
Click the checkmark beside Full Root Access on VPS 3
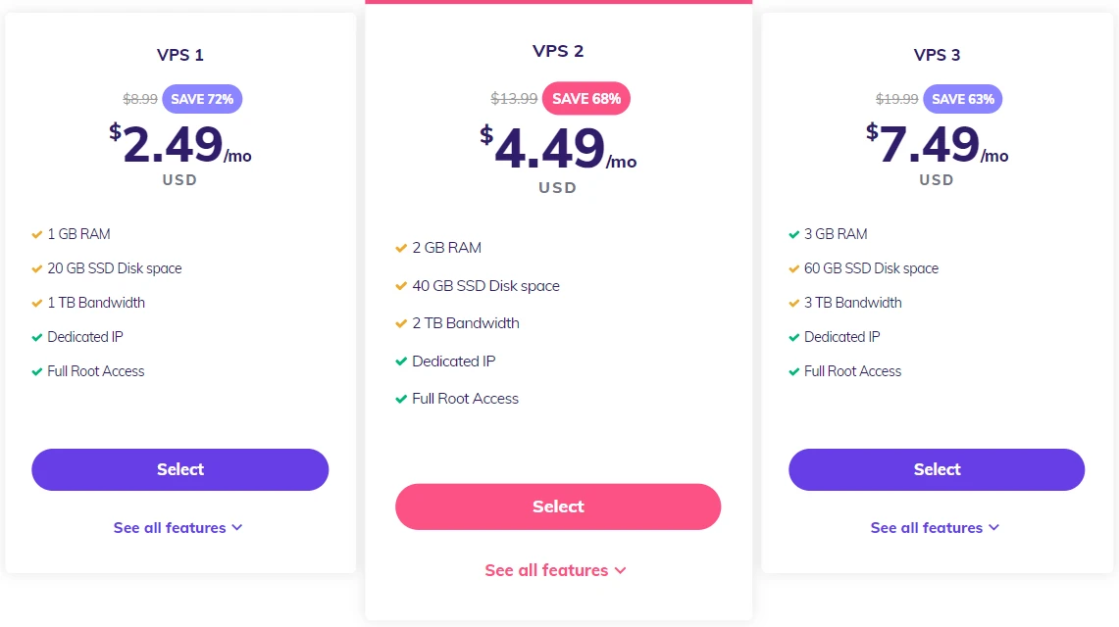[x=795, y=371]
